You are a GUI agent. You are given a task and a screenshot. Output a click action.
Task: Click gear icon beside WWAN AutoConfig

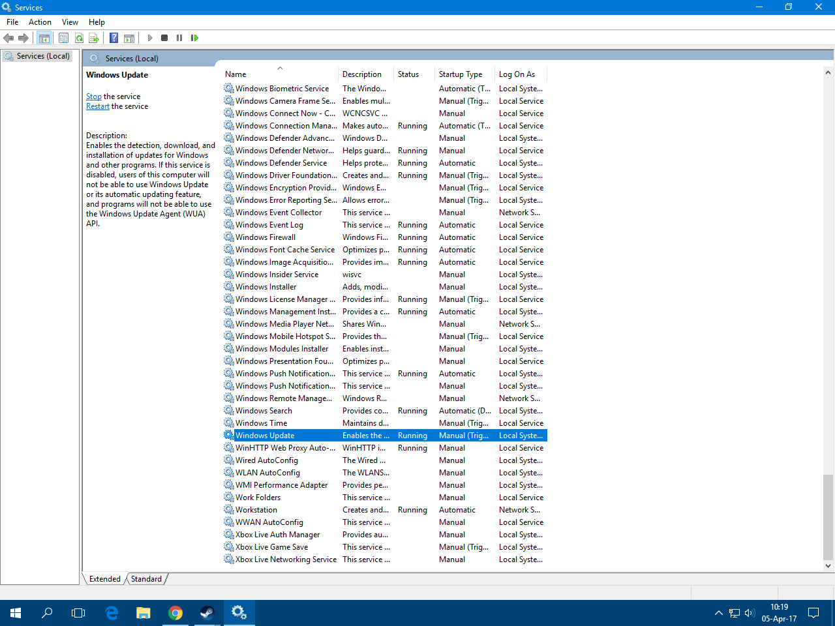click(x=229, y=522)
